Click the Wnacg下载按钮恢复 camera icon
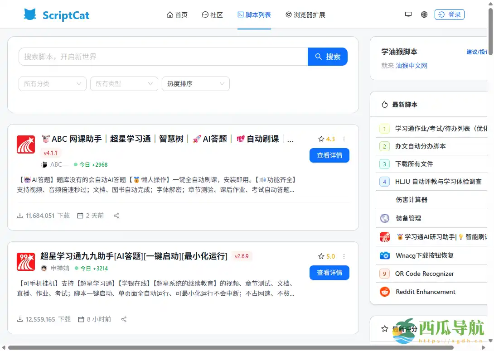 click(x=385, y=255)
